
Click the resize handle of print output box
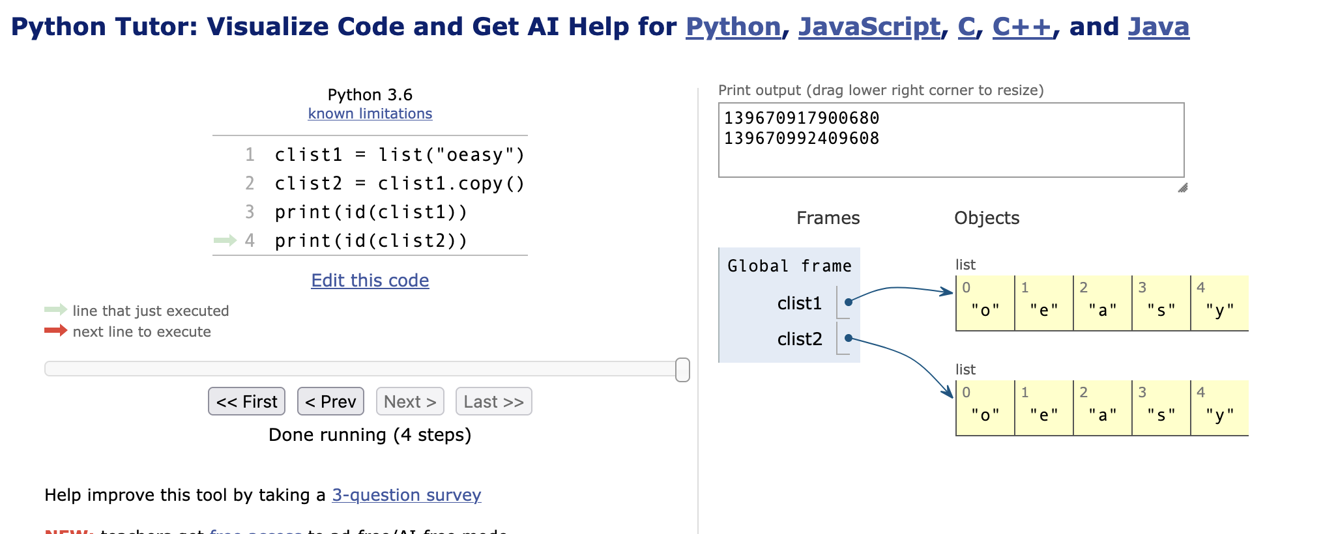coord(1182,188)
